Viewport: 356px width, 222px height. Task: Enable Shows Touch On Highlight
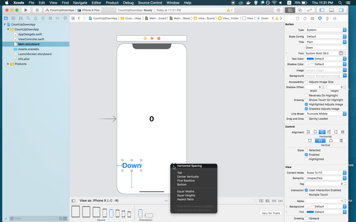(x=306, y=100)
